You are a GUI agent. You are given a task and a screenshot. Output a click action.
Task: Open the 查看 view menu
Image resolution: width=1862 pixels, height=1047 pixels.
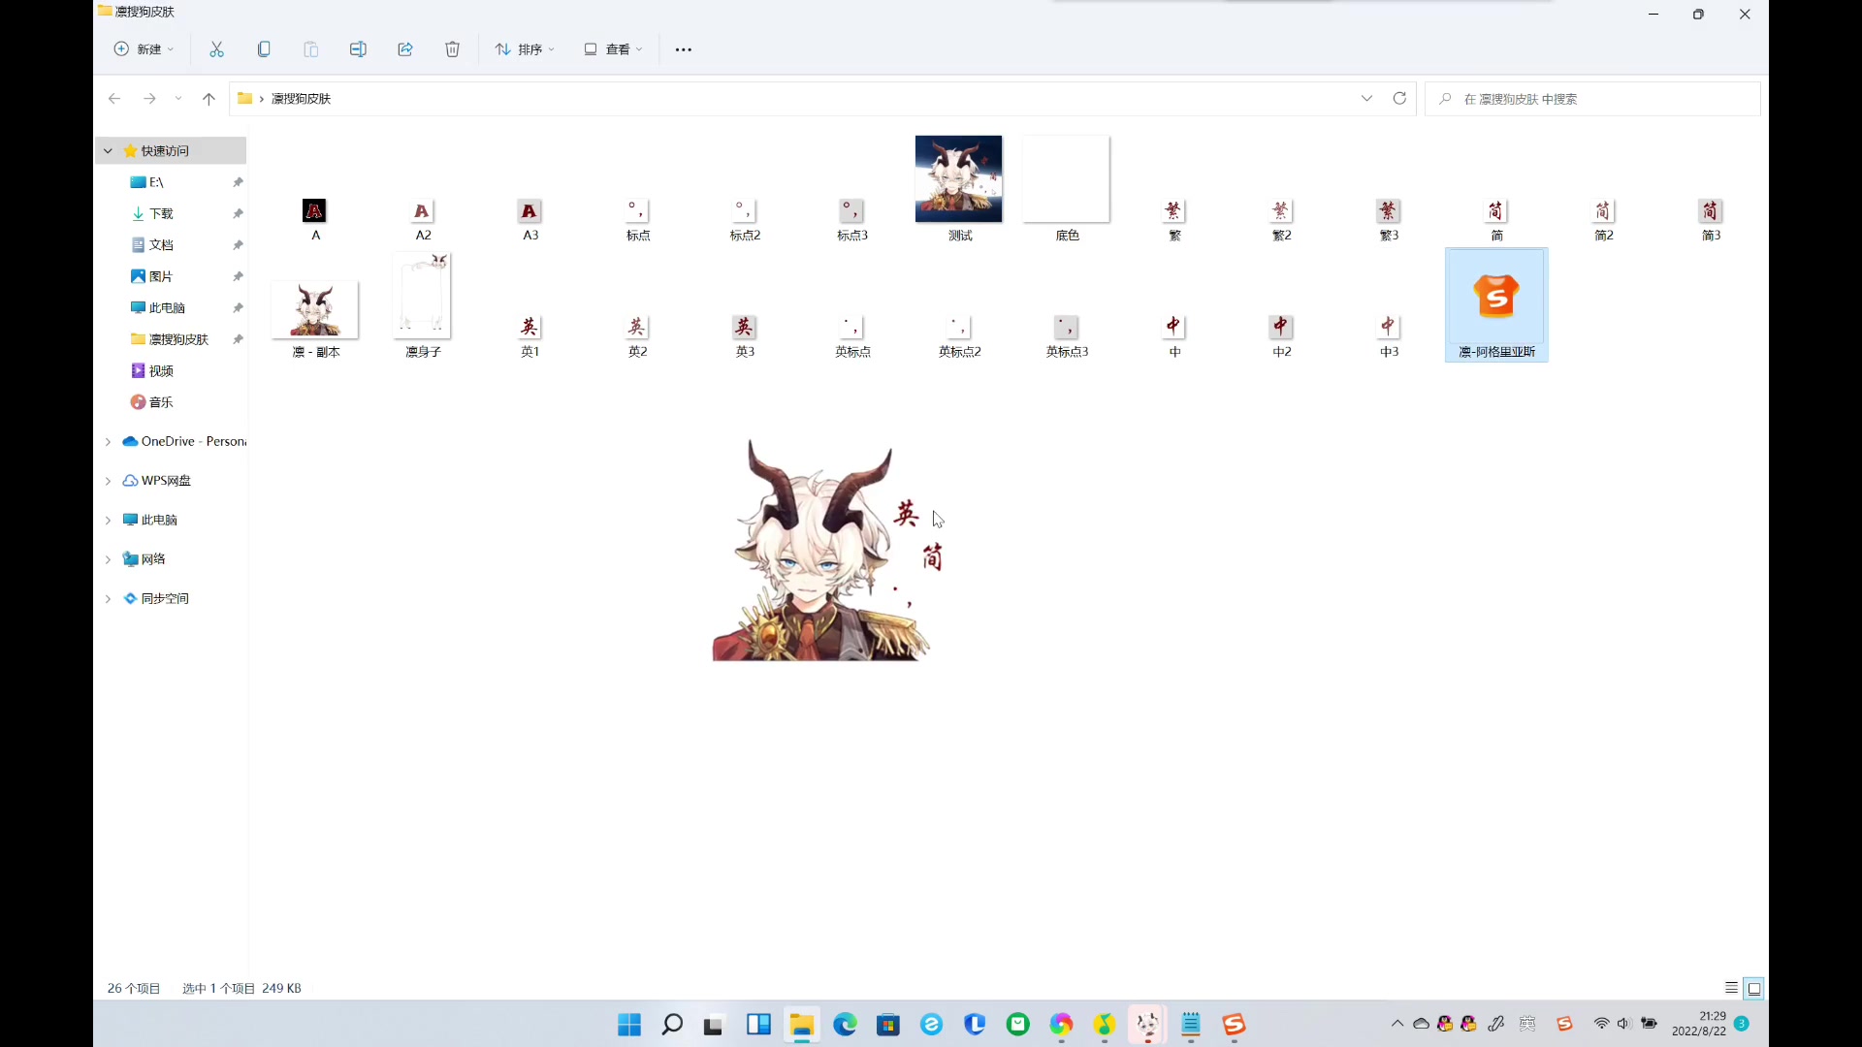click(x=613, y=49)
